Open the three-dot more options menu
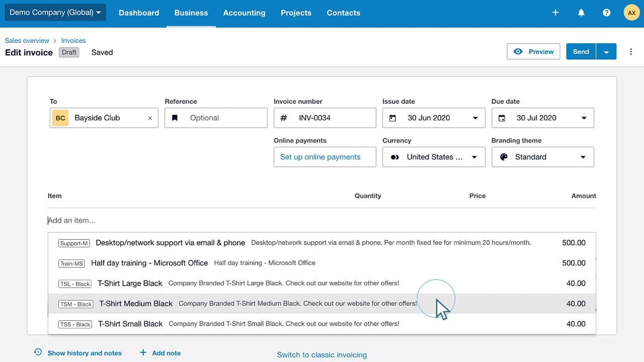The image size is (644, 362). point(631,52)
